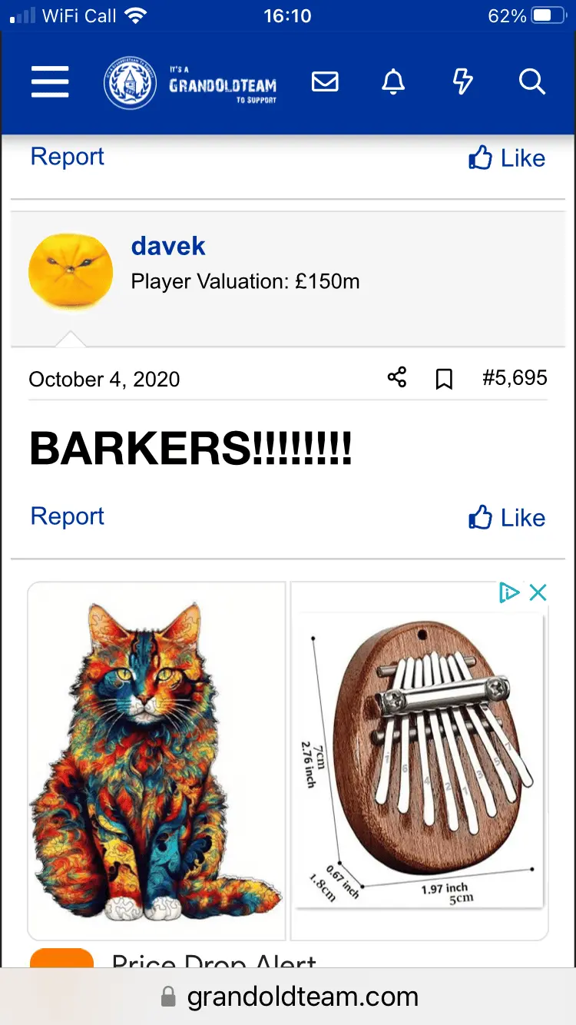Like the post above davek's
This screenshot has width=576, height=1025.
coord(507,158)
